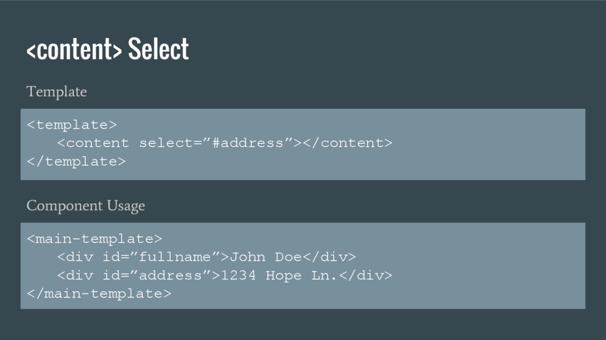This screenshot has width=606, height=340.
Task: Click the 'Template' section heading
Action: 56,92
